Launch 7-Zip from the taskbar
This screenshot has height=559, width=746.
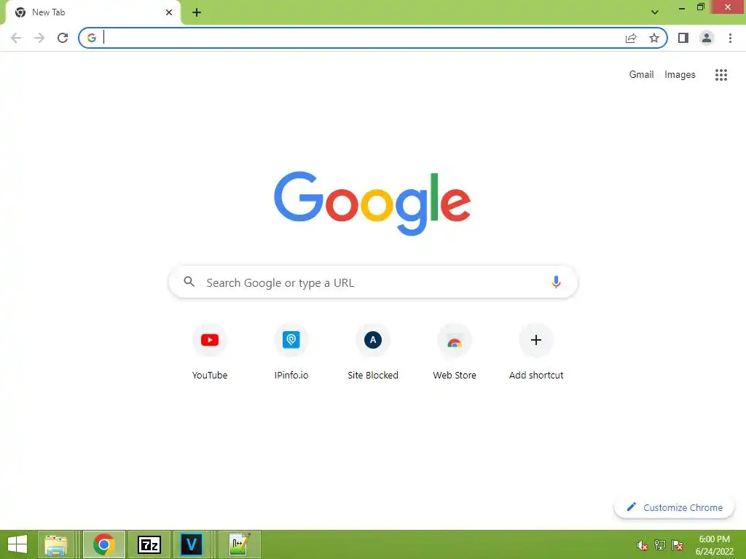click(149, 544)
